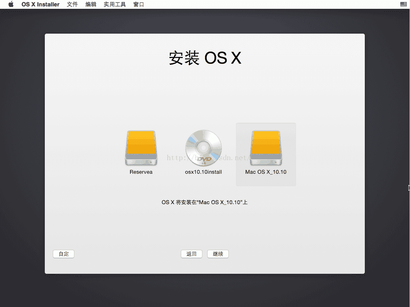
Task: Open the OS X Installer menu
Action: pyautogui.click(x=40, y=4)
